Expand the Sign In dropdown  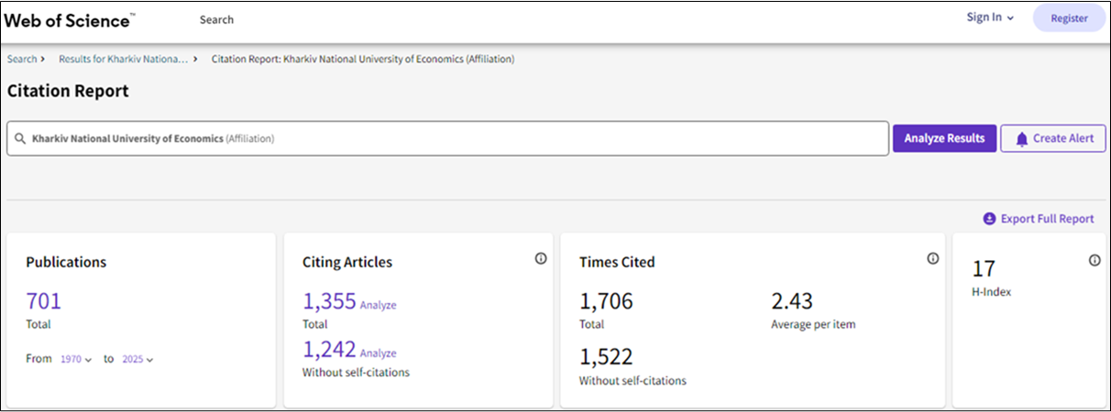pos(990,17)
